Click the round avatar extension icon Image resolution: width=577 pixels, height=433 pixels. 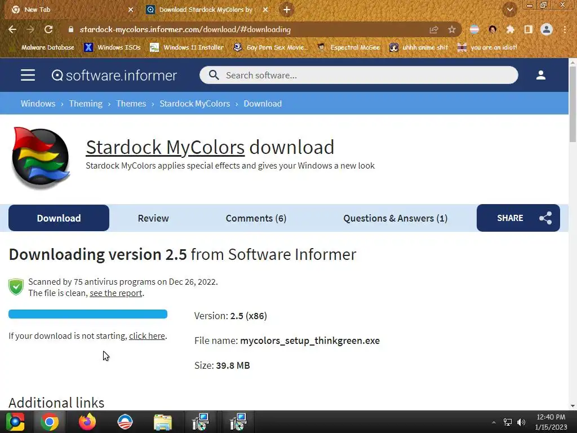point(492,29)
